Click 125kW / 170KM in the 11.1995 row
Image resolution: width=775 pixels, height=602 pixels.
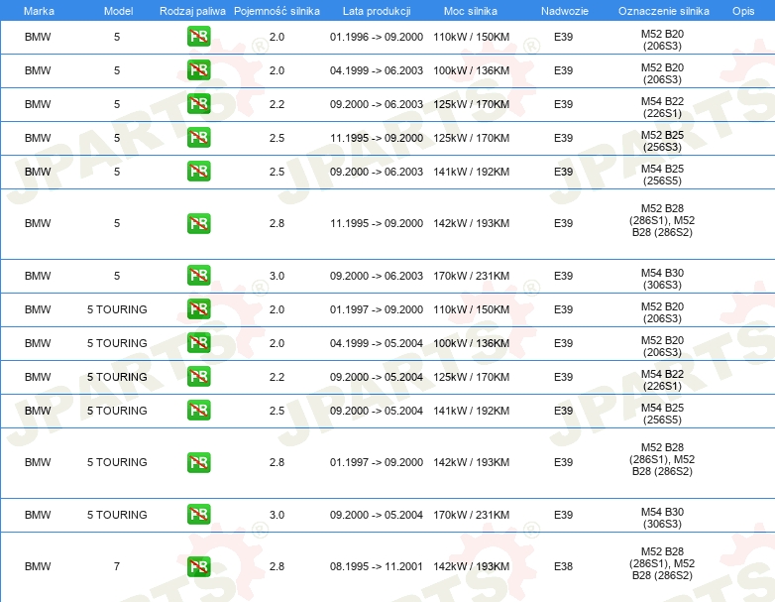(472, 138)
